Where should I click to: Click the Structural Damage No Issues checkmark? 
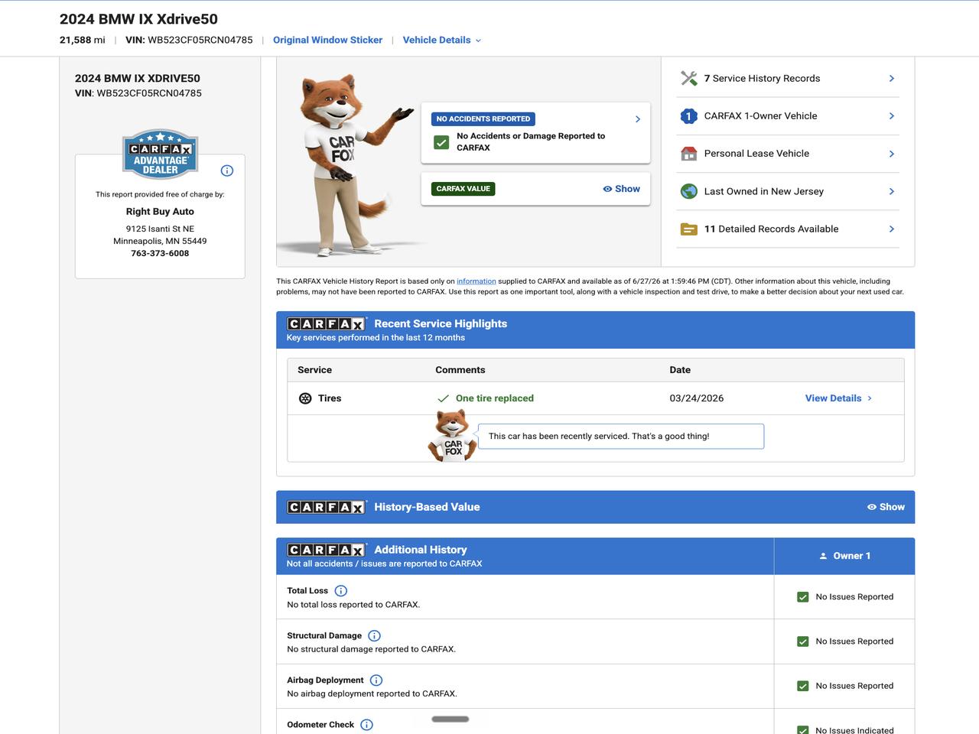(x=803, y=641)
